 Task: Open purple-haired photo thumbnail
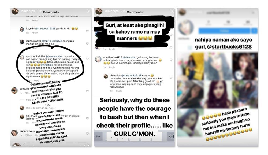point(218,94)
